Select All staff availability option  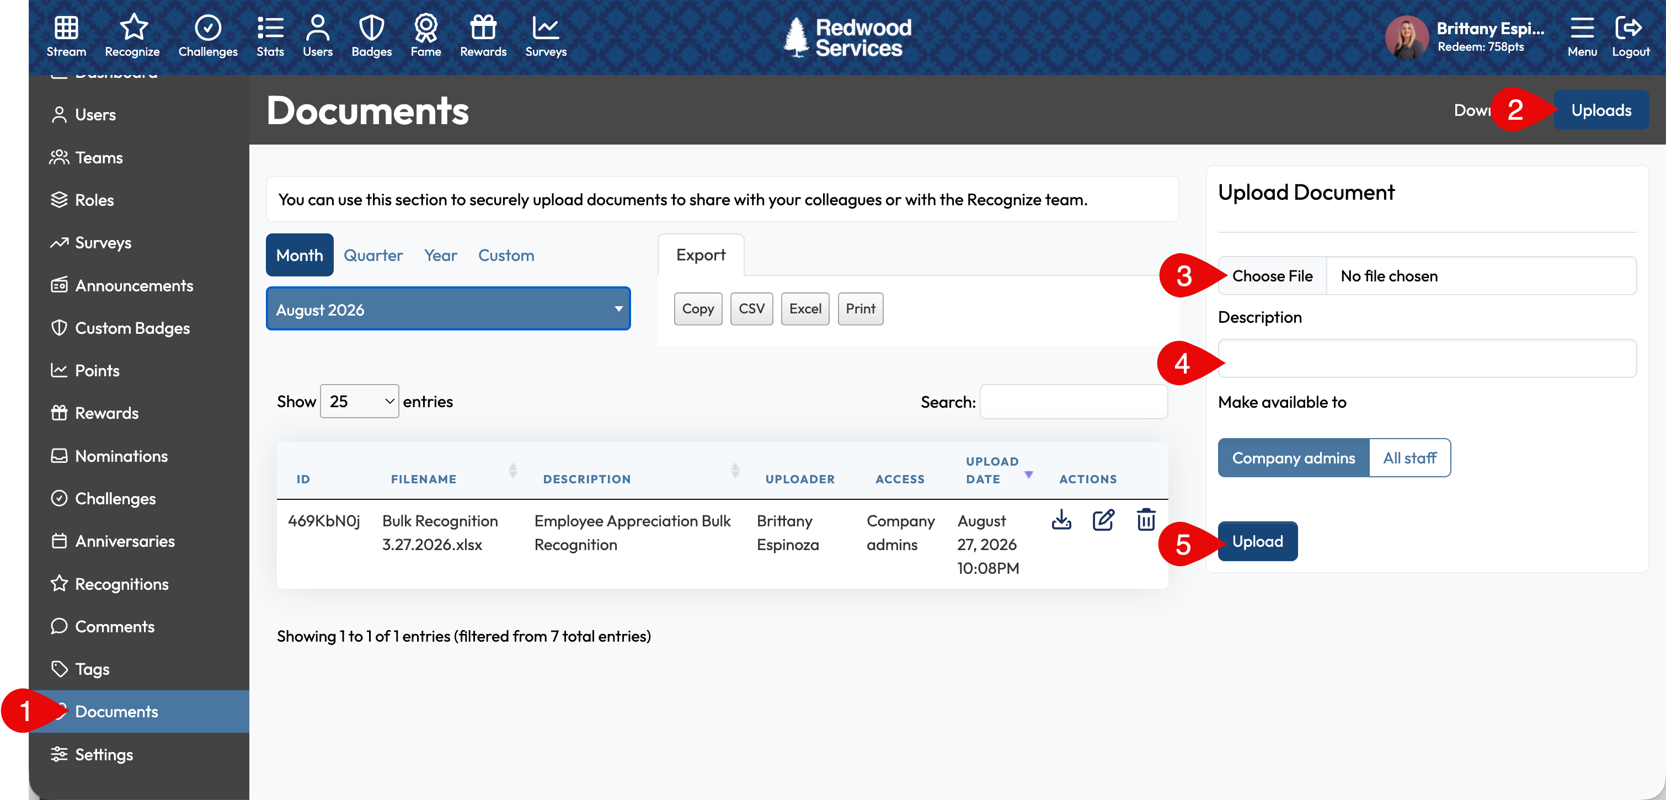click(1410, 458)
